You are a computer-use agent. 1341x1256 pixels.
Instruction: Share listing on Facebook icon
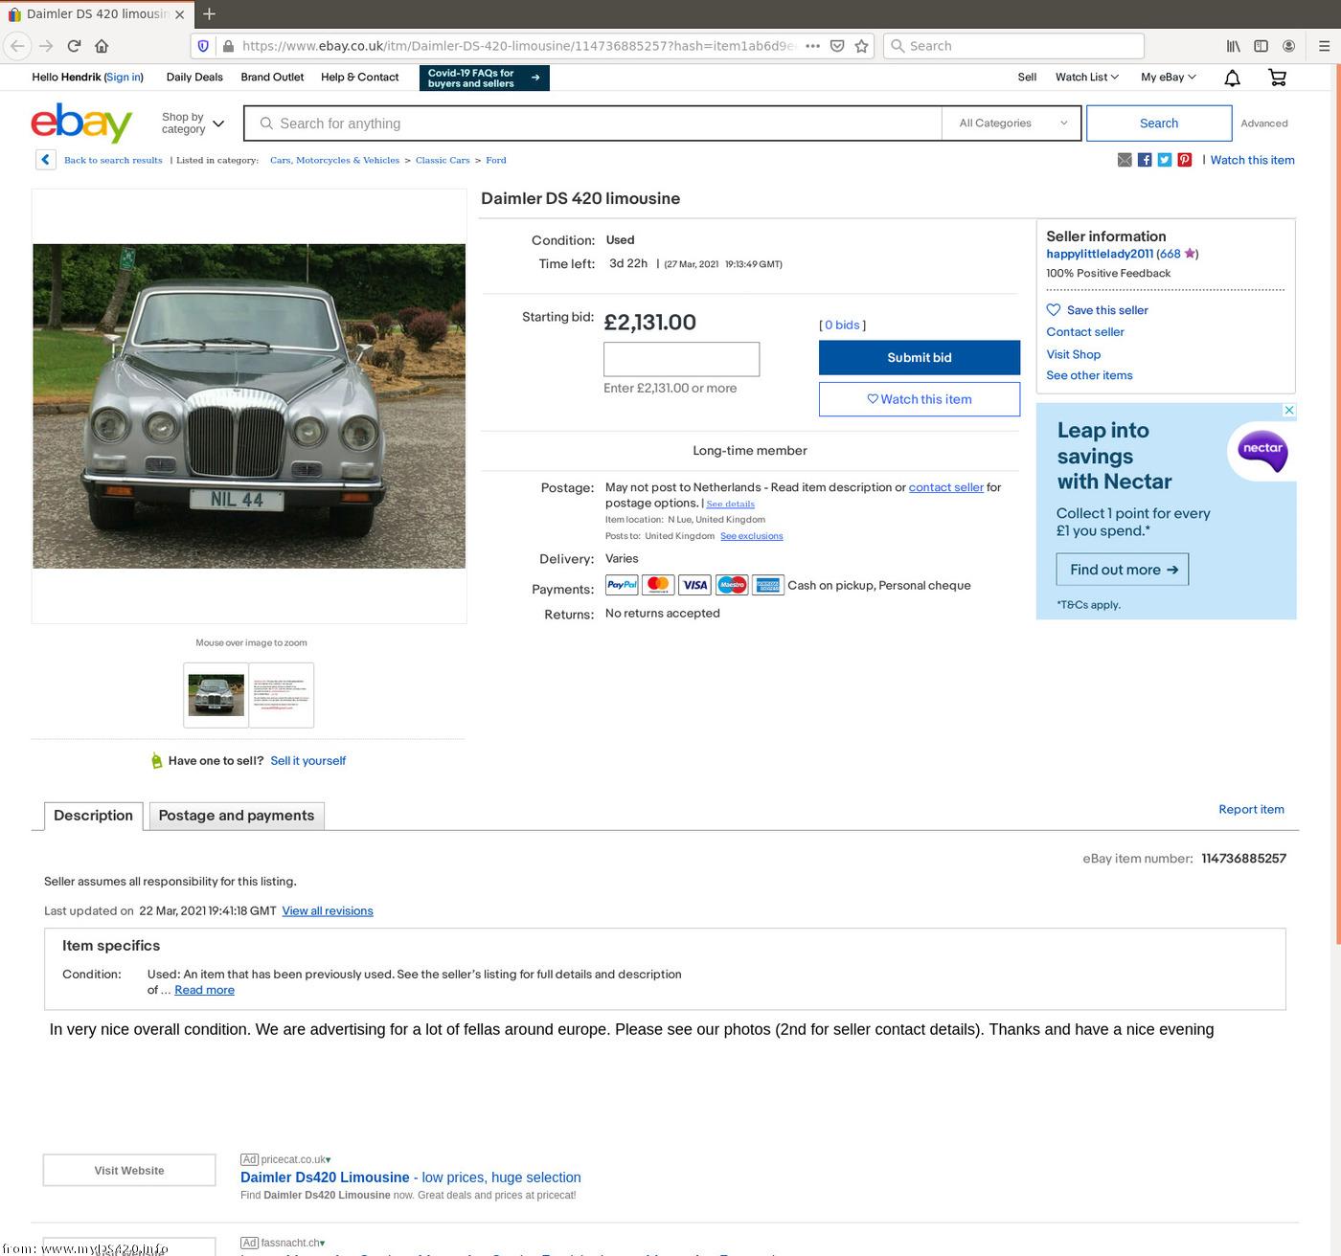[x=1145, y=160]
